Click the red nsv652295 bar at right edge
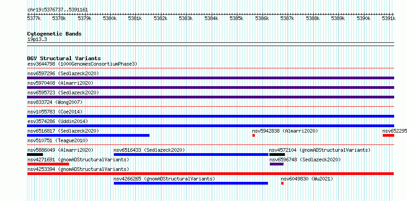The width and height of the screenshot is (407, 201). 388,135
